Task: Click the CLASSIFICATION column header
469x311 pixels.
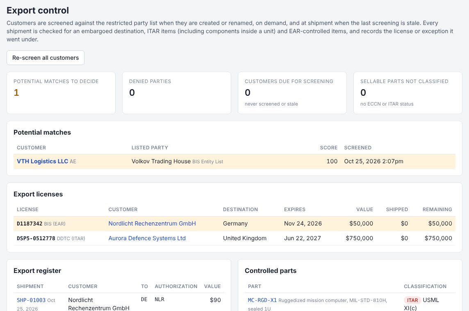Action: (x=425, y=286)
